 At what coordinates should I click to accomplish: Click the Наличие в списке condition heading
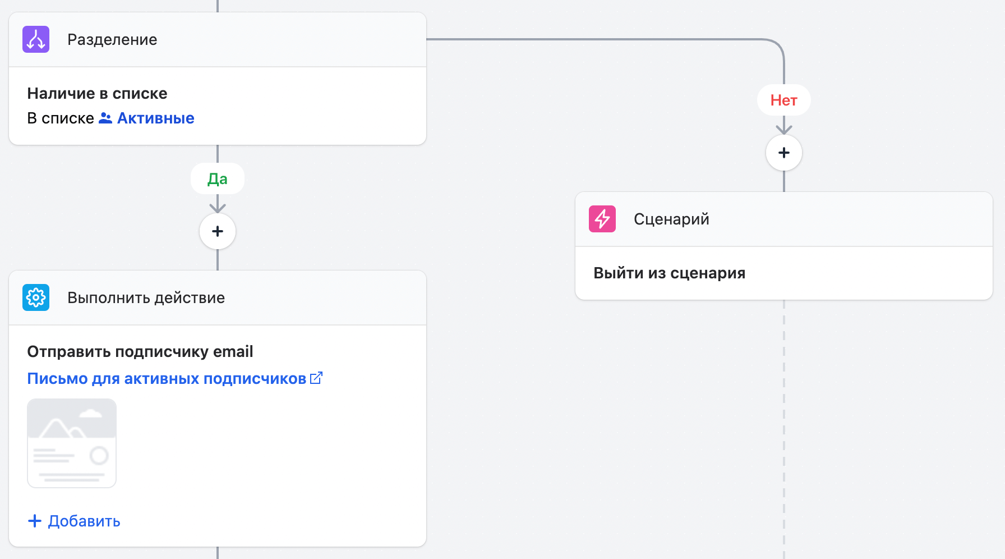coord(97,93)
